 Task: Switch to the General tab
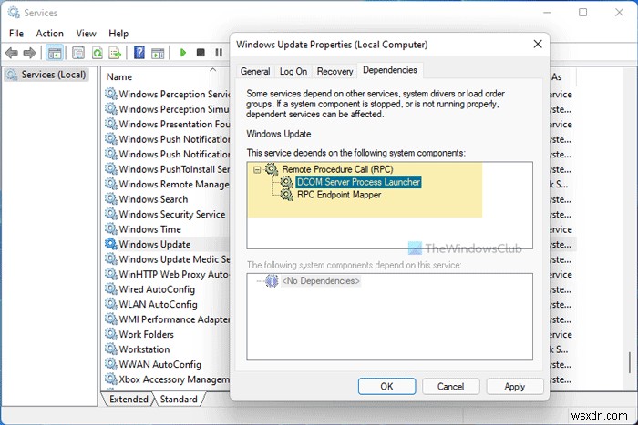coord(255,71)
